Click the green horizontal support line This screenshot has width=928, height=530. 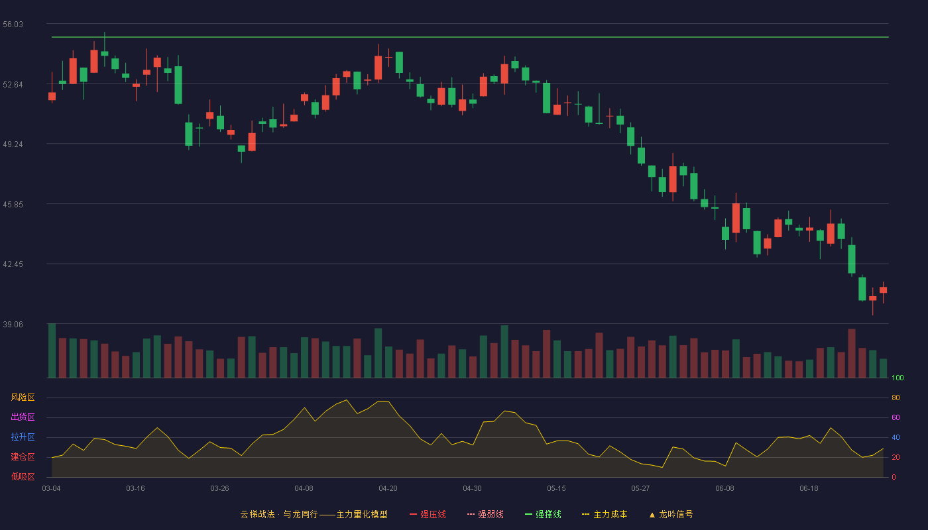click(470, 37)
